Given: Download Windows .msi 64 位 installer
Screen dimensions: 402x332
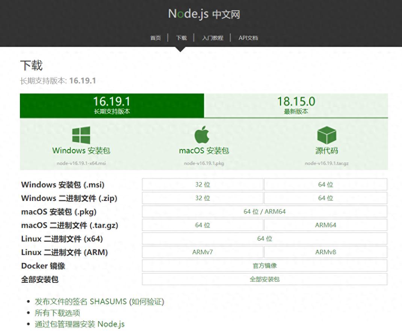Looking at the screenshot, I should tap(326, 184).
